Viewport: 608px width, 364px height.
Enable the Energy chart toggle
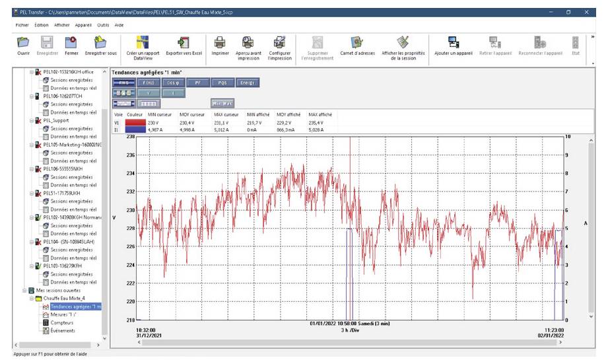pyautogui.click(x=248, y=83)
